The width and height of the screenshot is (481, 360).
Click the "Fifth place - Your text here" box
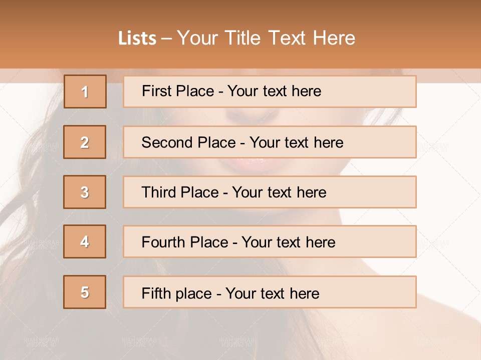270,292
